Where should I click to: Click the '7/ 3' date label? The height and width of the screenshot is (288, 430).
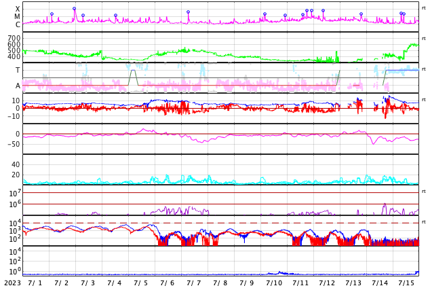88,283
